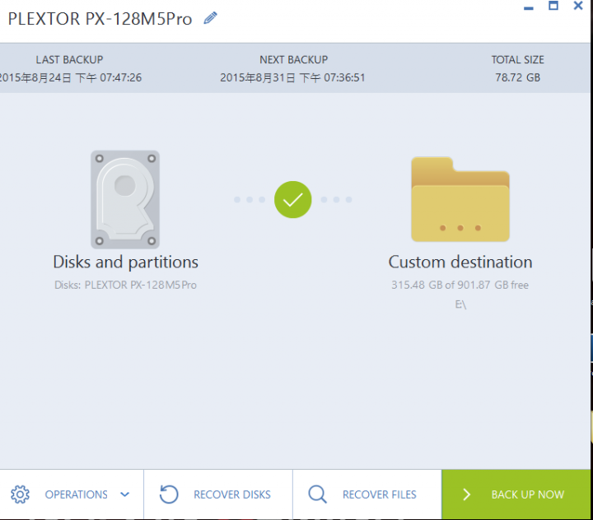Close the backup window
This screenshot has height=520, width=593.
578,5
